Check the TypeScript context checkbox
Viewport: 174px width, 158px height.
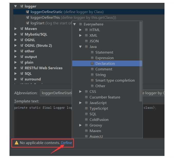[86, 108]
